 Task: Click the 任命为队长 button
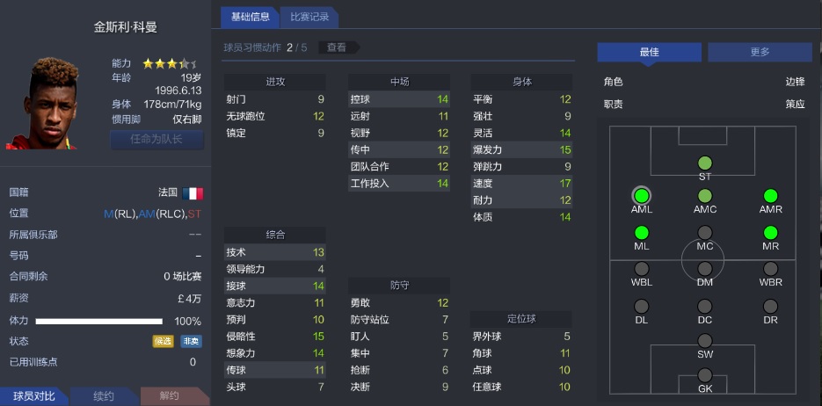point(156,140)
